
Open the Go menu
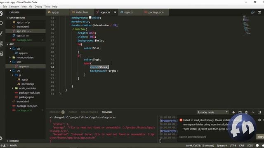(31, 7)
